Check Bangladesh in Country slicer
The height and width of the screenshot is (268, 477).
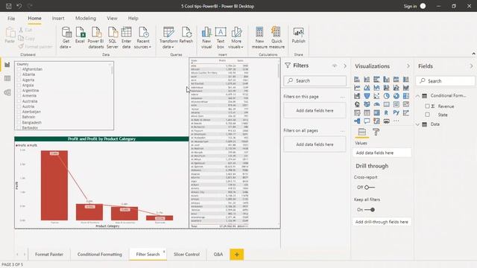pyautogui.click(x=19, y=122)
